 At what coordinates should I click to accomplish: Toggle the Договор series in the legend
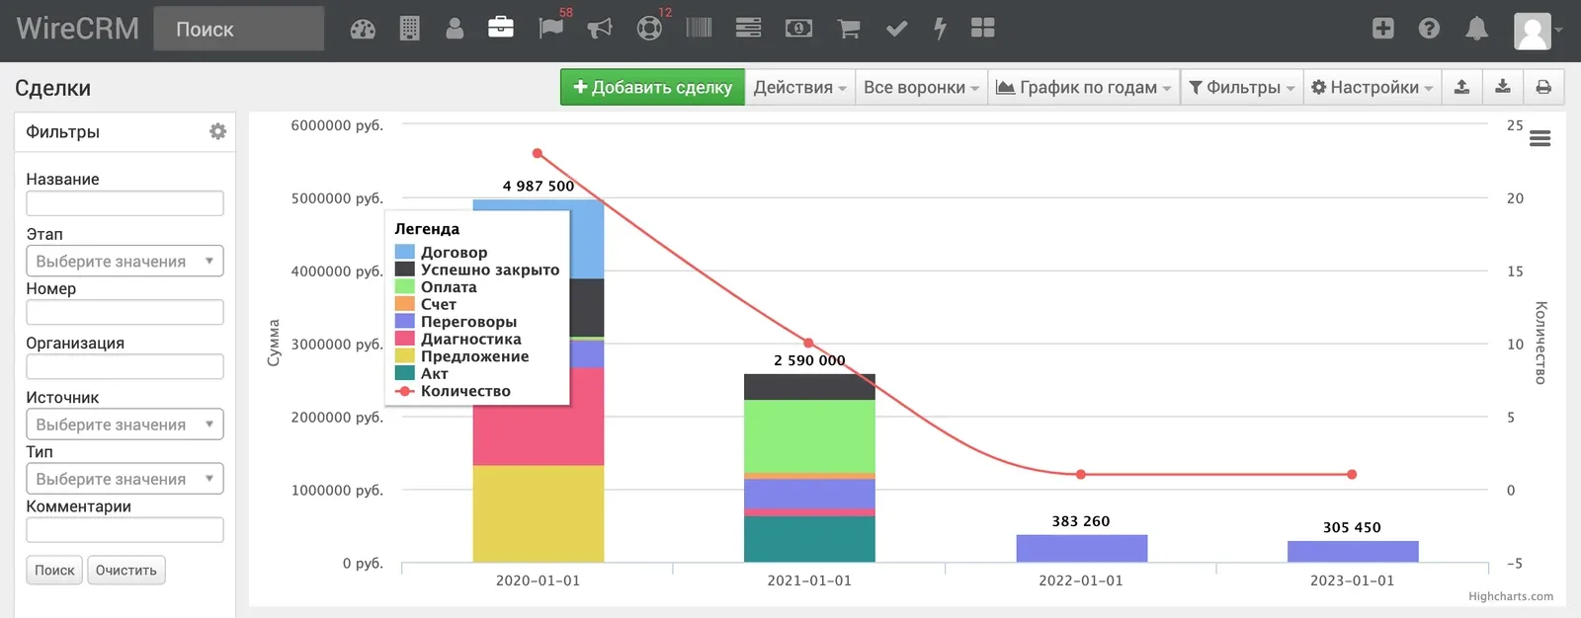point(442,253)
